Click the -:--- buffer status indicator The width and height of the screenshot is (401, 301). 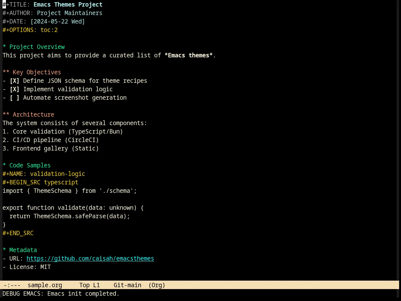[x=12, y=285]
